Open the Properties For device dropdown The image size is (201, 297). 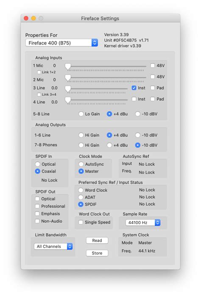point(62,43)
